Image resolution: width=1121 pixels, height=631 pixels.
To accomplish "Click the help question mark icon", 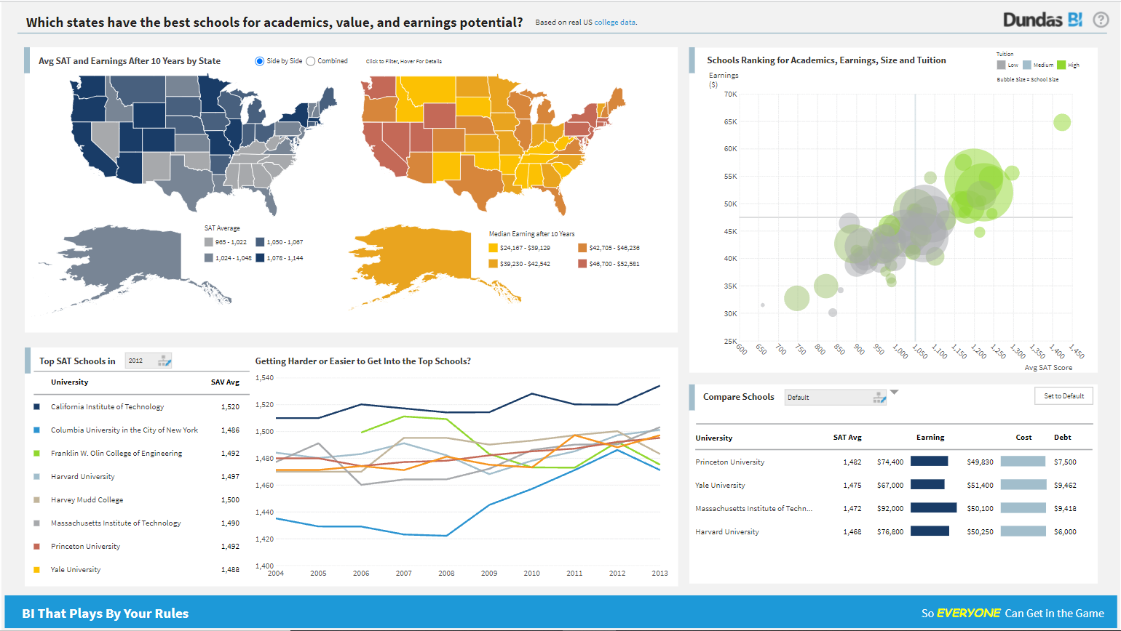I will [1101, 20].
